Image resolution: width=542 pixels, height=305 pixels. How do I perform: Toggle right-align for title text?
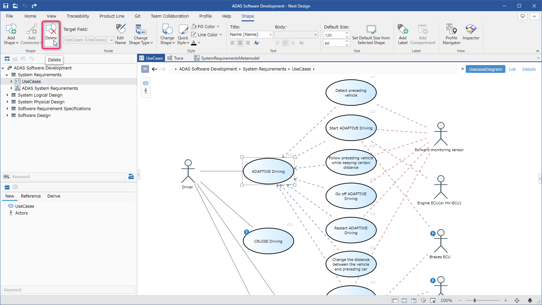pos(248,43)
